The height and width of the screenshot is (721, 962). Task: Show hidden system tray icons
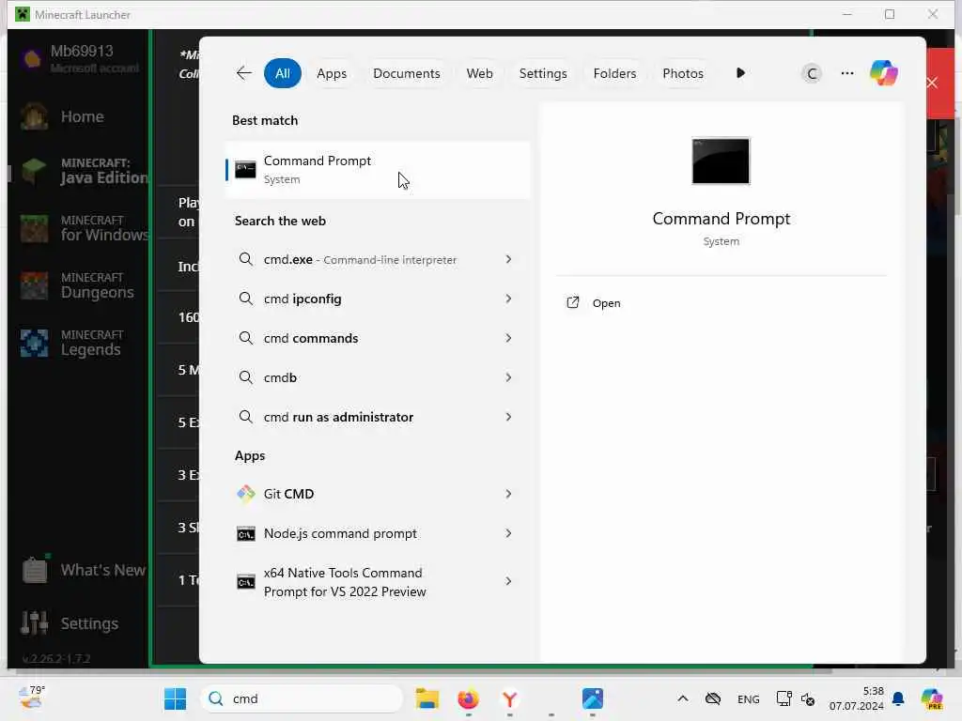[x=682, y=698]
